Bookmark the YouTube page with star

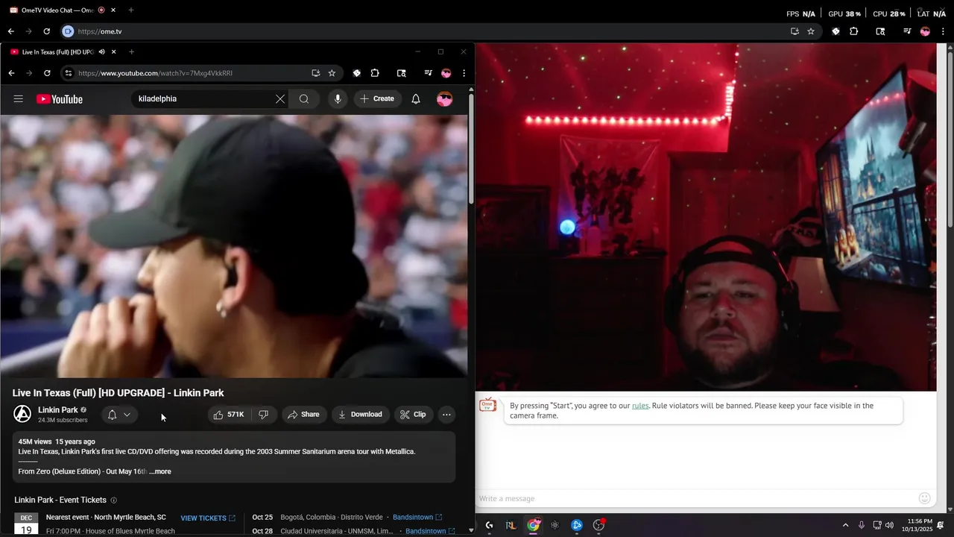click(332, 73)
